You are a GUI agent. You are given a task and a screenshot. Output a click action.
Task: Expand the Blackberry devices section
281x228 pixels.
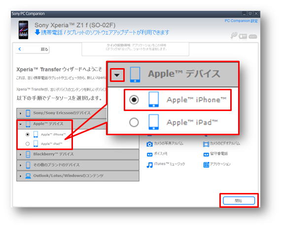tap(20, 154)
